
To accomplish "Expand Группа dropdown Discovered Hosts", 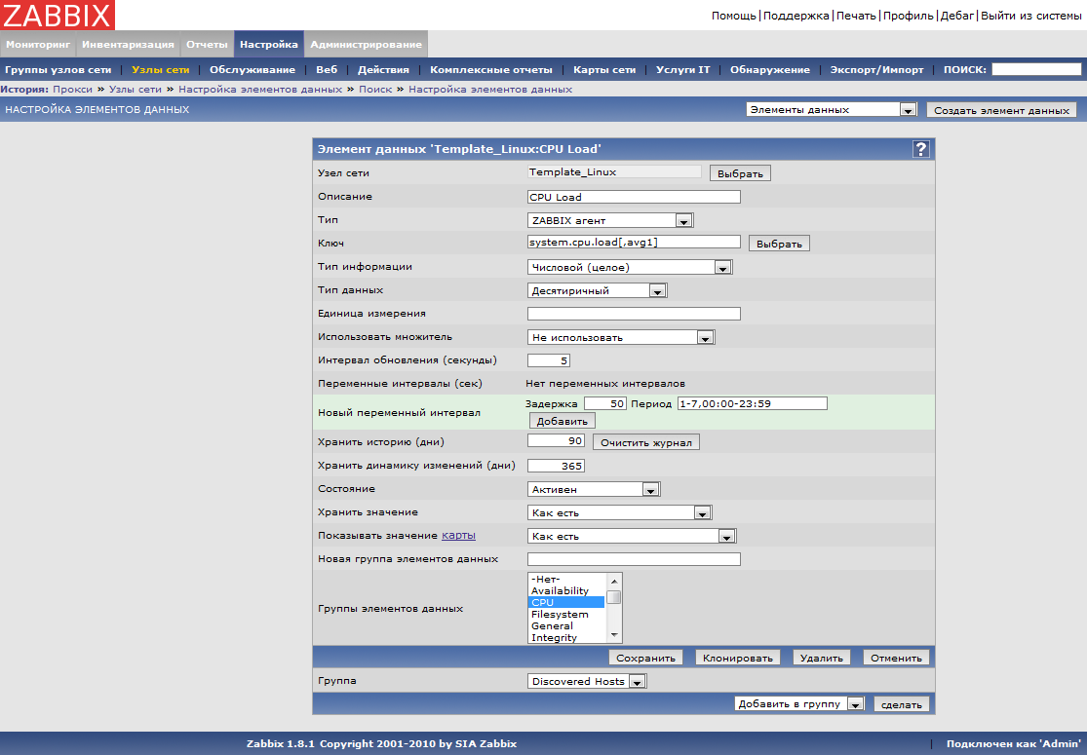I will point(587,682).
